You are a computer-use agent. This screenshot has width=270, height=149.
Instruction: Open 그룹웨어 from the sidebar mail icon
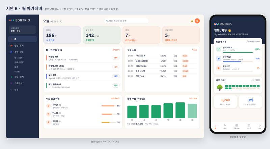(11, 83)
